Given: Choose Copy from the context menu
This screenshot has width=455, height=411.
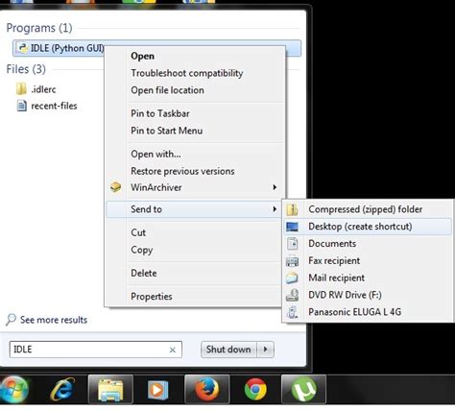Looking at the screenshot, I should point(142,250).
